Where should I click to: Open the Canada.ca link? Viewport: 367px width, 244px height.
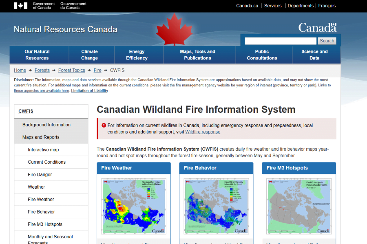click(247, 6)
